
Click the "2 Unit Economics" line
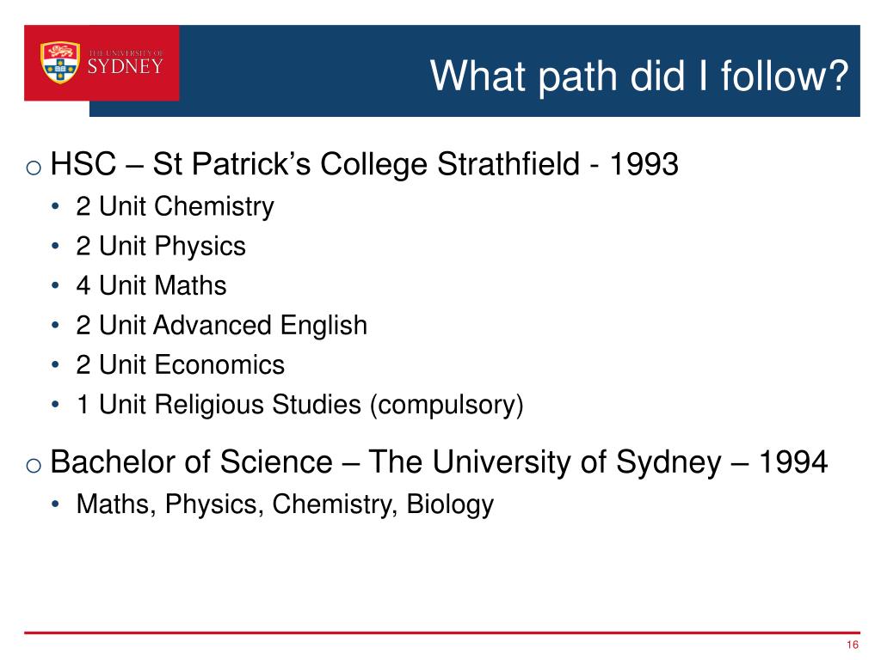[x=180, y=365]
